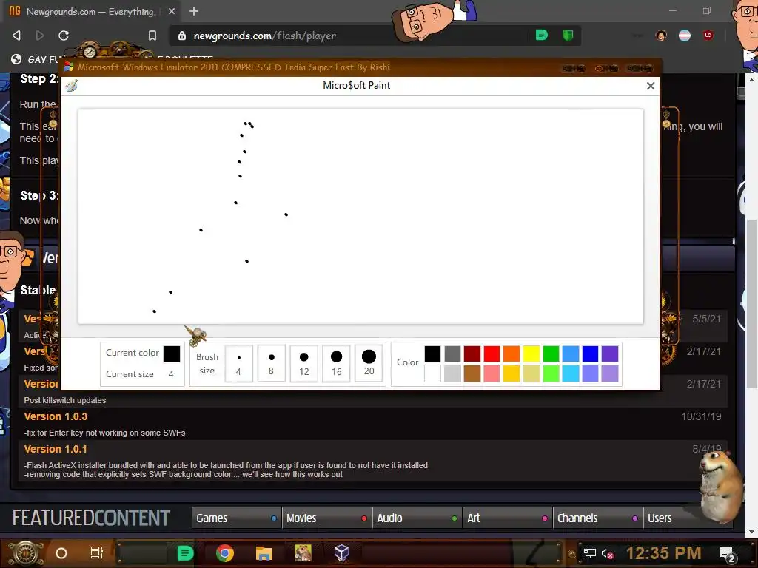Pick the black color swatch
This screenshot has height=568, width=758.
(432, 354)
